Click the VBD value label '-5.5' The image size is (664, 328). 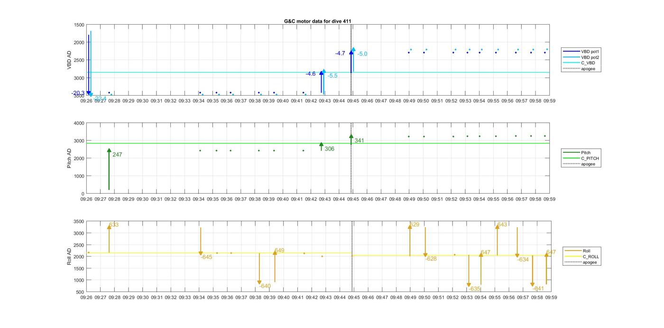tap(332, 76)
